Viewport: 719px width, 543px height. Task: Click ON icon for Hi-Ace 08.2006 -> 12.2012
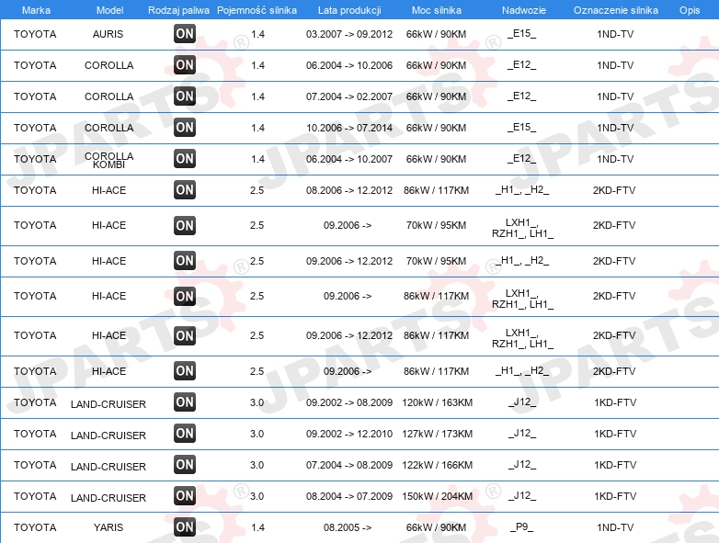pyautogui.click(x=185, y=190)
